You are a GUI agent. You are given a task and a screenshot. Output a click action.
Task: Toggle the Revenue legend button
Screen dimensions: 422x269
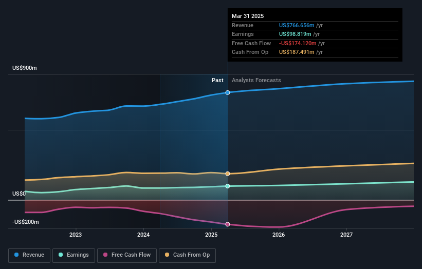(x=29, y=255)
